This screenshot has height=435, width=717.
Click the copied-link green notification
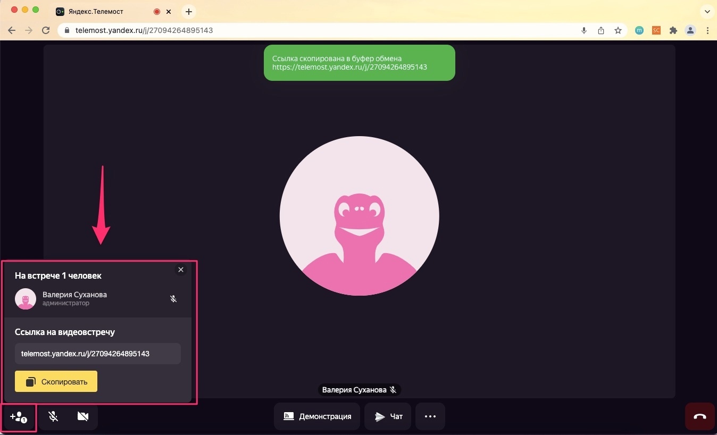point(360,63)
